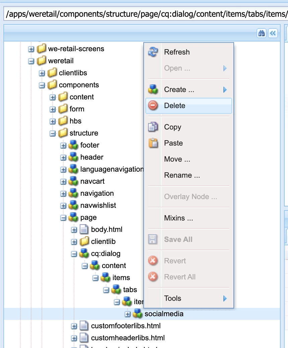Expand the body.html file node

click(x=74, y=230)
